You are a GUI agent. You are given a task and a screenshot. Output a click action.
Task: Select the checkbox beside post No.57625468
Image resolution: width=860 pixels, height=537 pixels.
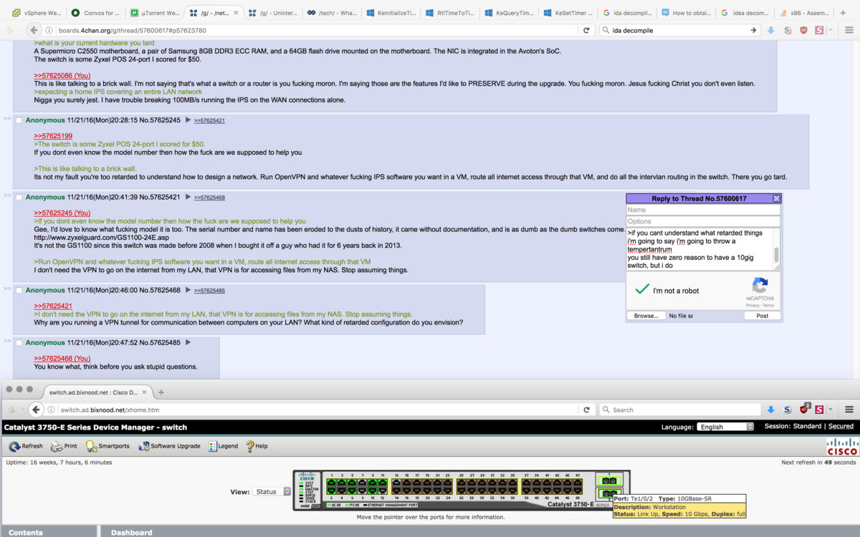tap(19, 291)
